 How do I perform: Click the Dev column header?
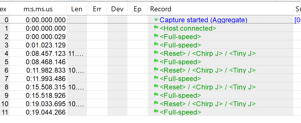117,9
